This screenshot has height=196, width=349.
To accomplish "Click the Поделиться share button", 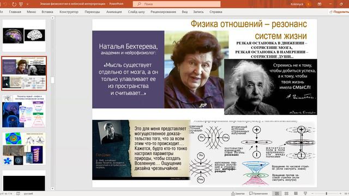I will click(339, 12).
